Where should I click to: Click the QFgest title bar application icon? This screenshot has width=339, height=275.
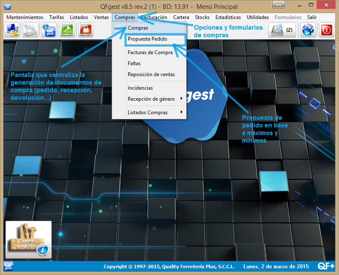click(x=8, y=6)
